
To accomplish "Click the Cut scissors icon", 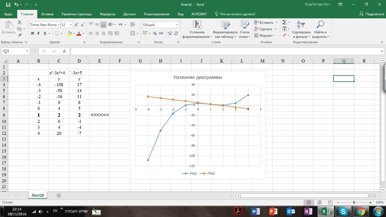I will pyautogui.click(x=19, y=22).
